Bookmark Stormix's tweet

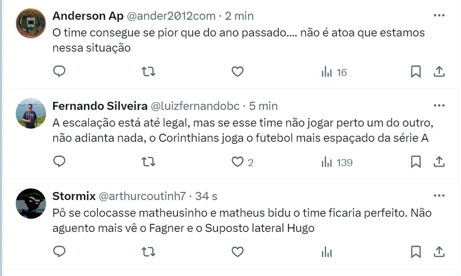click(x=416, y=252)
